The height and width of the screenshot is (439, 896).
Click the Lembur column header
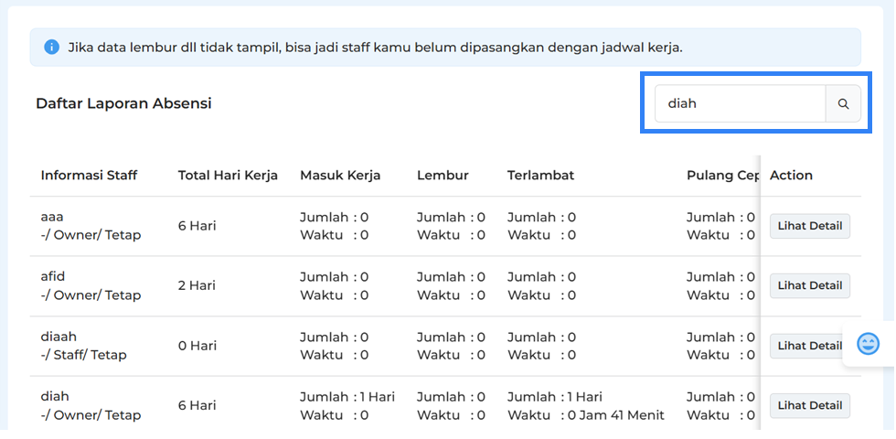pyautogui.click(x=443, y=175)
